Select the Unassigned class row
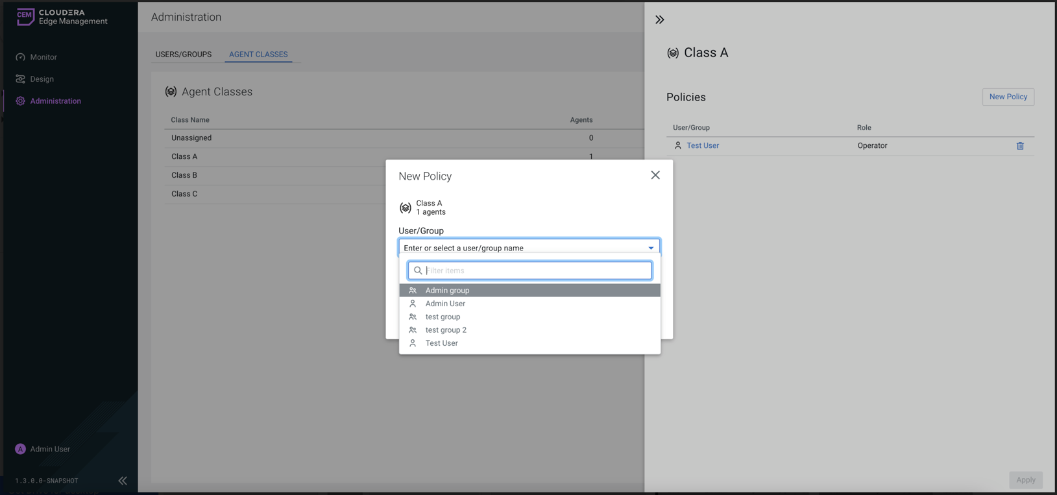The height and width of the screenshot is (495, 1057). pos(191,138)
